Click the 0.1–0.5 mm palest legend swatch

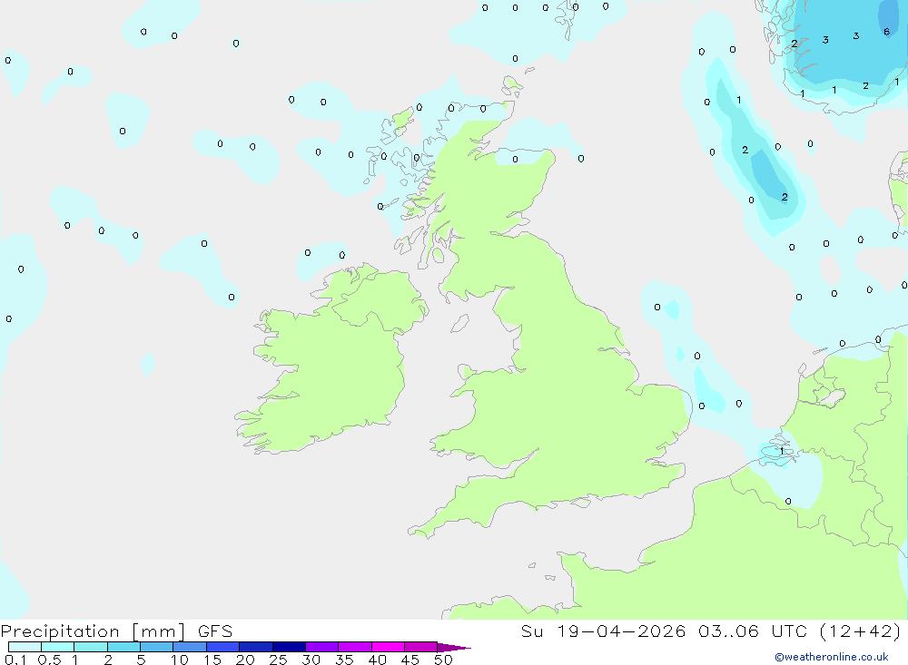25,647
